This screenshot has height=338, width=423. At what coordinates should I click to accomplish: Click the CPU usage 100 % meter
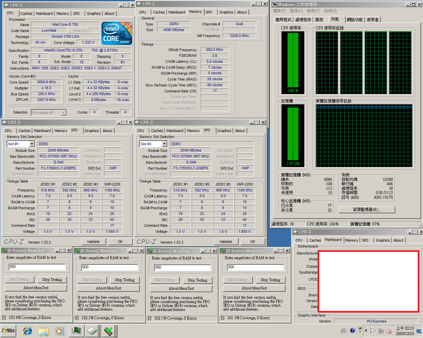[x=293, y=63]
